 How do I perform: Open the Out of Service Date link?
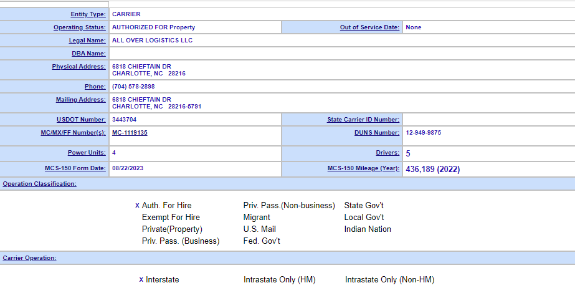[x=369, y=27]
